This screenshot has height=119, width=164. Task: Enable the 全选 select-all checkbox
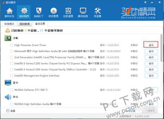click(8, 111)
